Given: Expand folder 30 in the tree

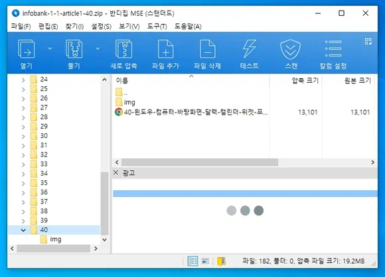Looking at the screenshot, I should pyautogui.click(x=23, y=137).
